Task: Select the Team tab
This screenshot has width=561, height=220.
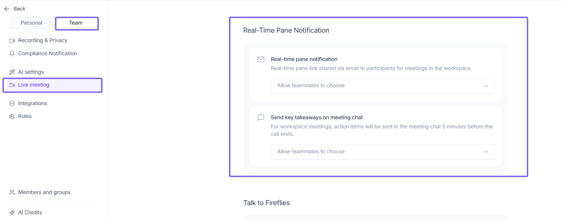Action: [x=76, y=23]
